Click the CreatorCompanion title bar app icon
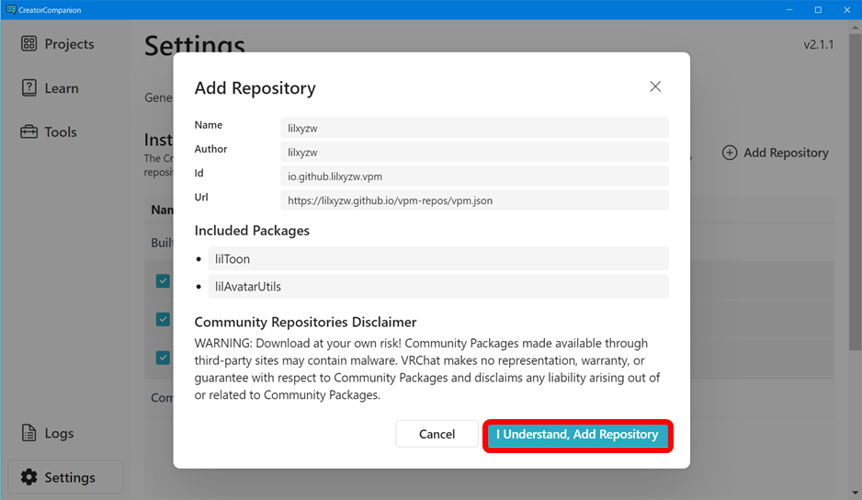862x500 pixels. [x=10, y=9]
